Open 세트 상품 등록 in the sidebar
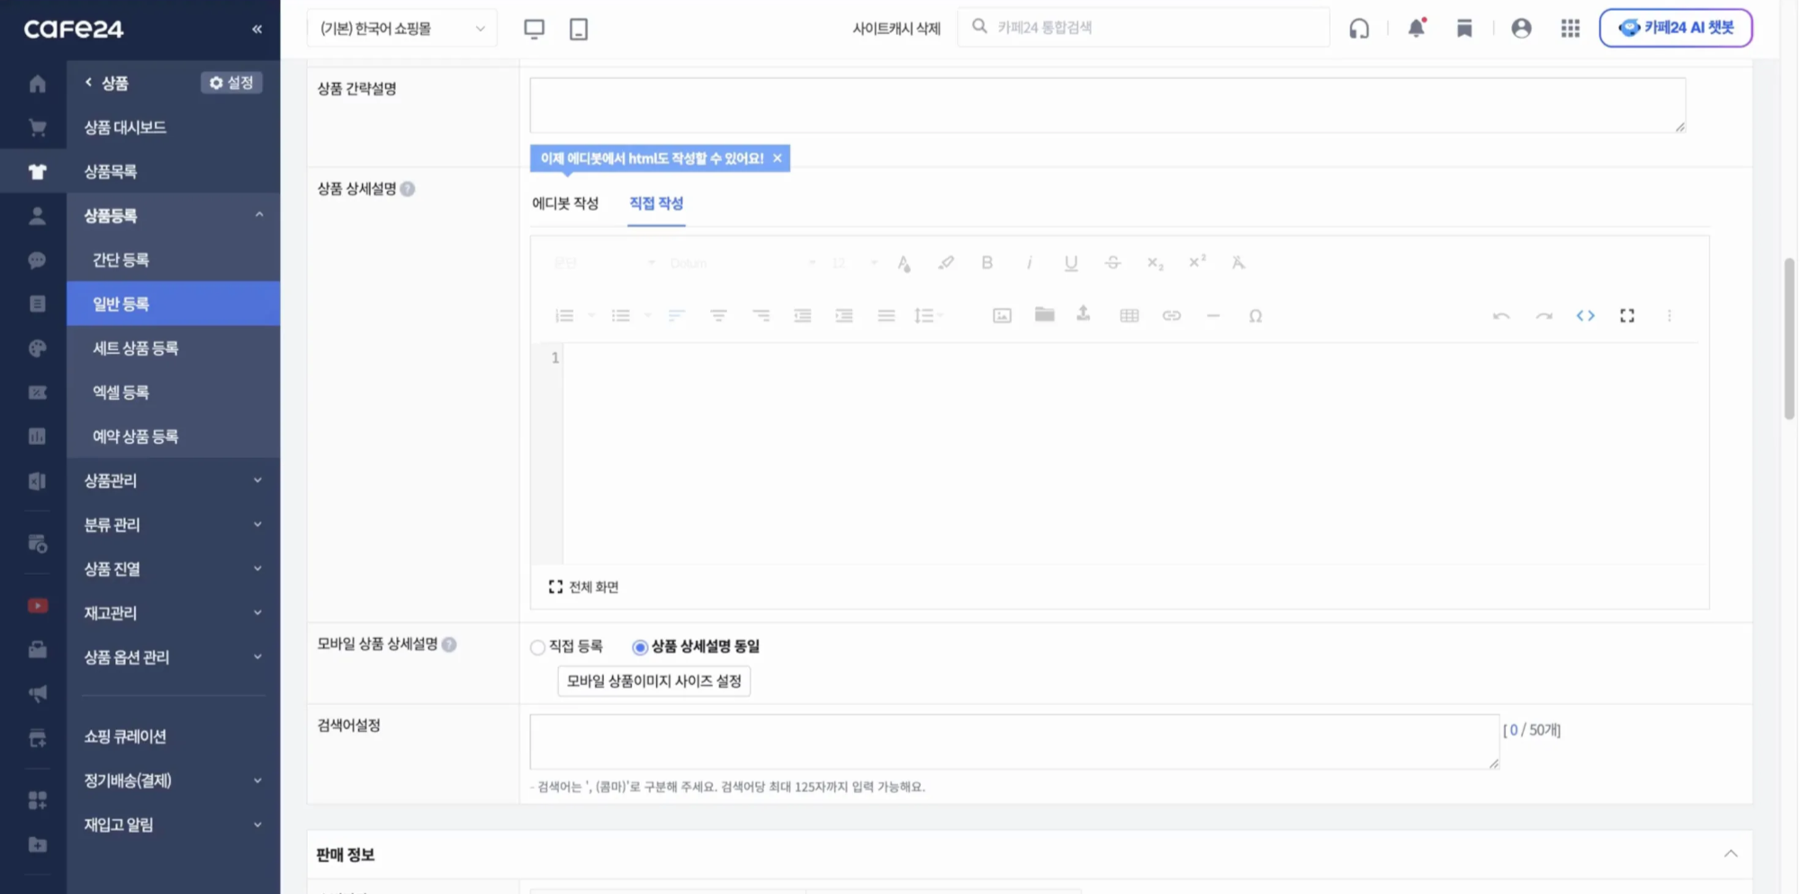Screen dimensions: 1800x894 [135, 348]
